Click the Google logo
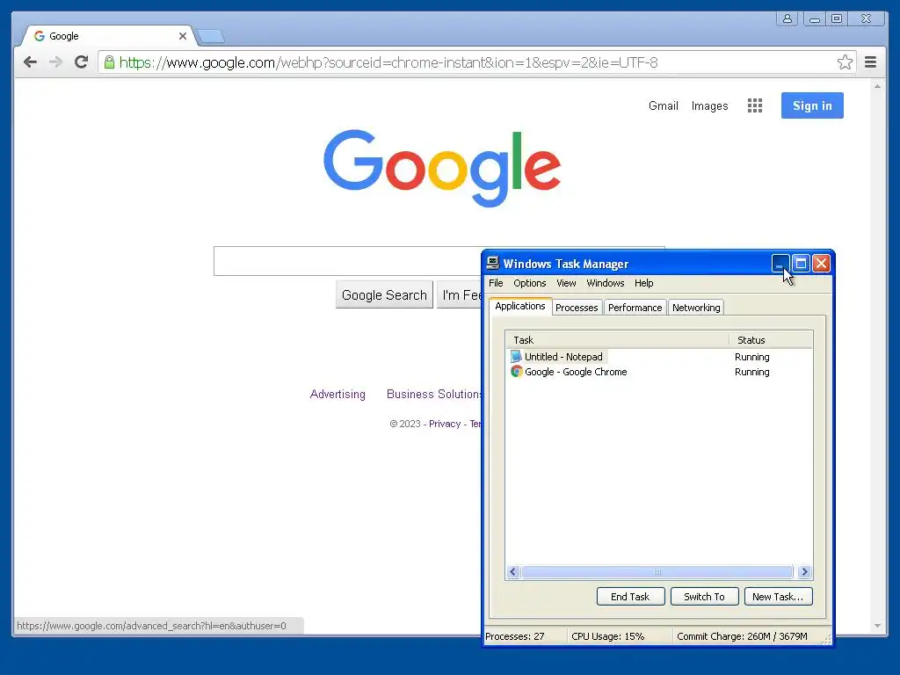This screenshot has width=900, height=675. point(442,168)
